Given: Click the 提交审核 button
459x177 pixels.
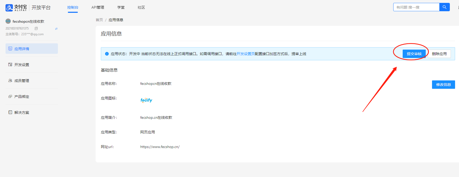Looking at the screenshot, I should (x=414, y=54).
